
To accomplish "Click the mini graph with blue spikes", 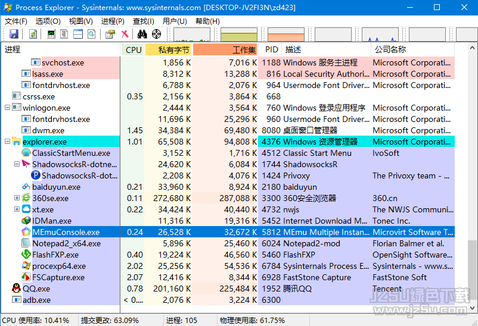I will pos(380,35).
